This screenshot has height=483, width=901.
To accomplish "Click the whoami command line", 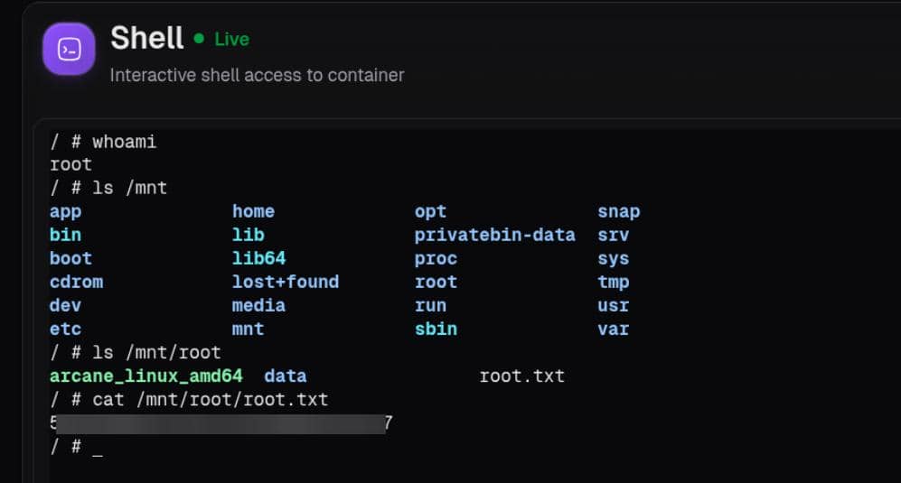I will click(103, 142).
